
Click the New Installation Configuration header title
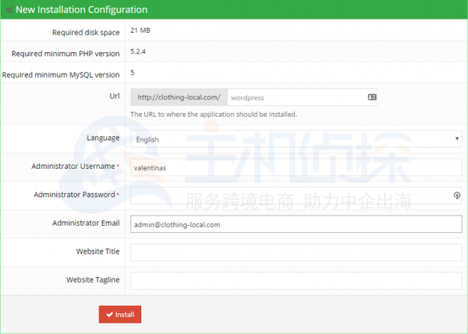(x=81, y=9)
